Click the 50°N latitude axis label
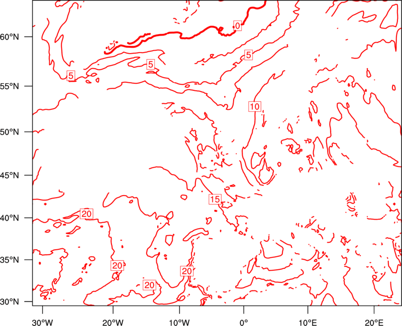 pyautogui.click(x=10, y=132)
